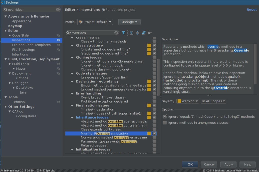259x172 pixels.
Task: Open the gear options menu above inspections
Action: 150,33
